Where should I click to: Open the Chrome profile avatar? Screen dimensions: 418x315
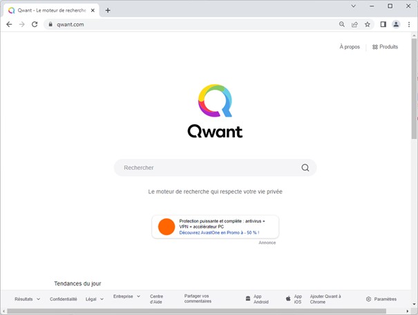tap(396, 24)
